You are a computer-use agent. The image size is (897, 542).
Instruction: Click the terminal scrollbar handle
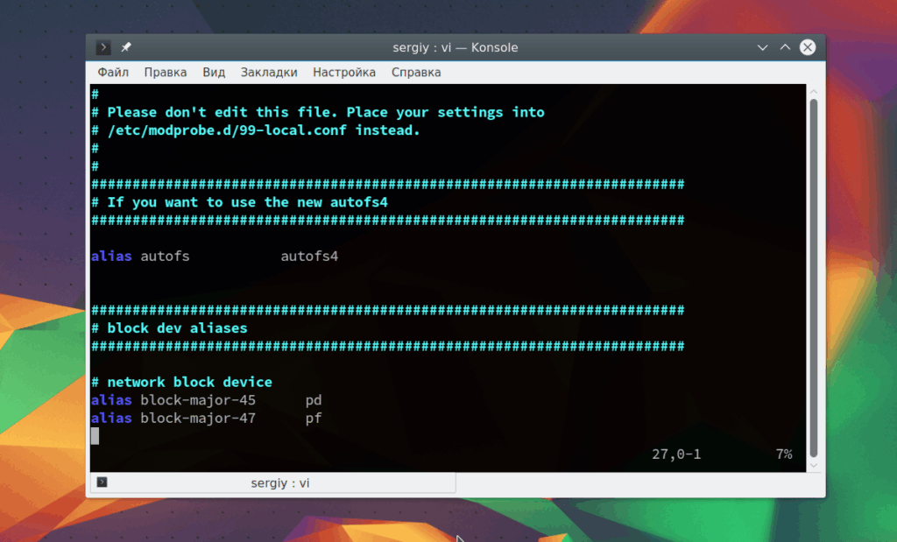[814, 278]
